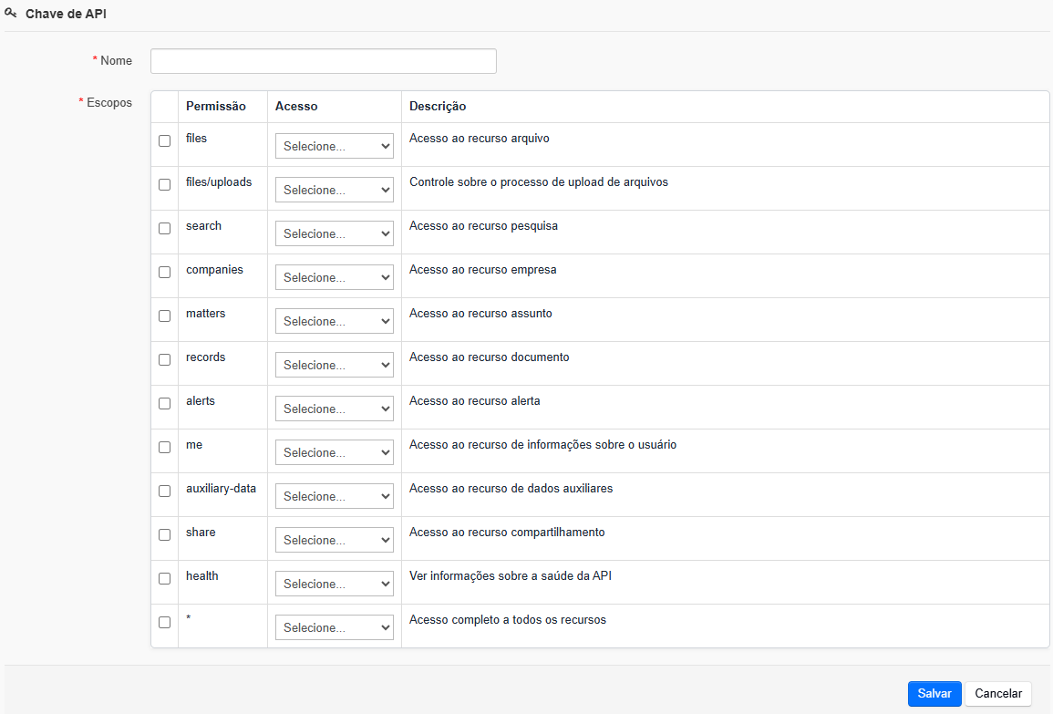Open the access dropdown for companies
Image resolution: width=1053 pixels, height=714 pixels.
pos(335,276)
